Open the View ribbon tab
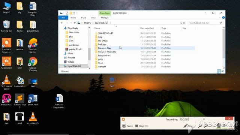This screenshot has width=240, height=135. 93,18
